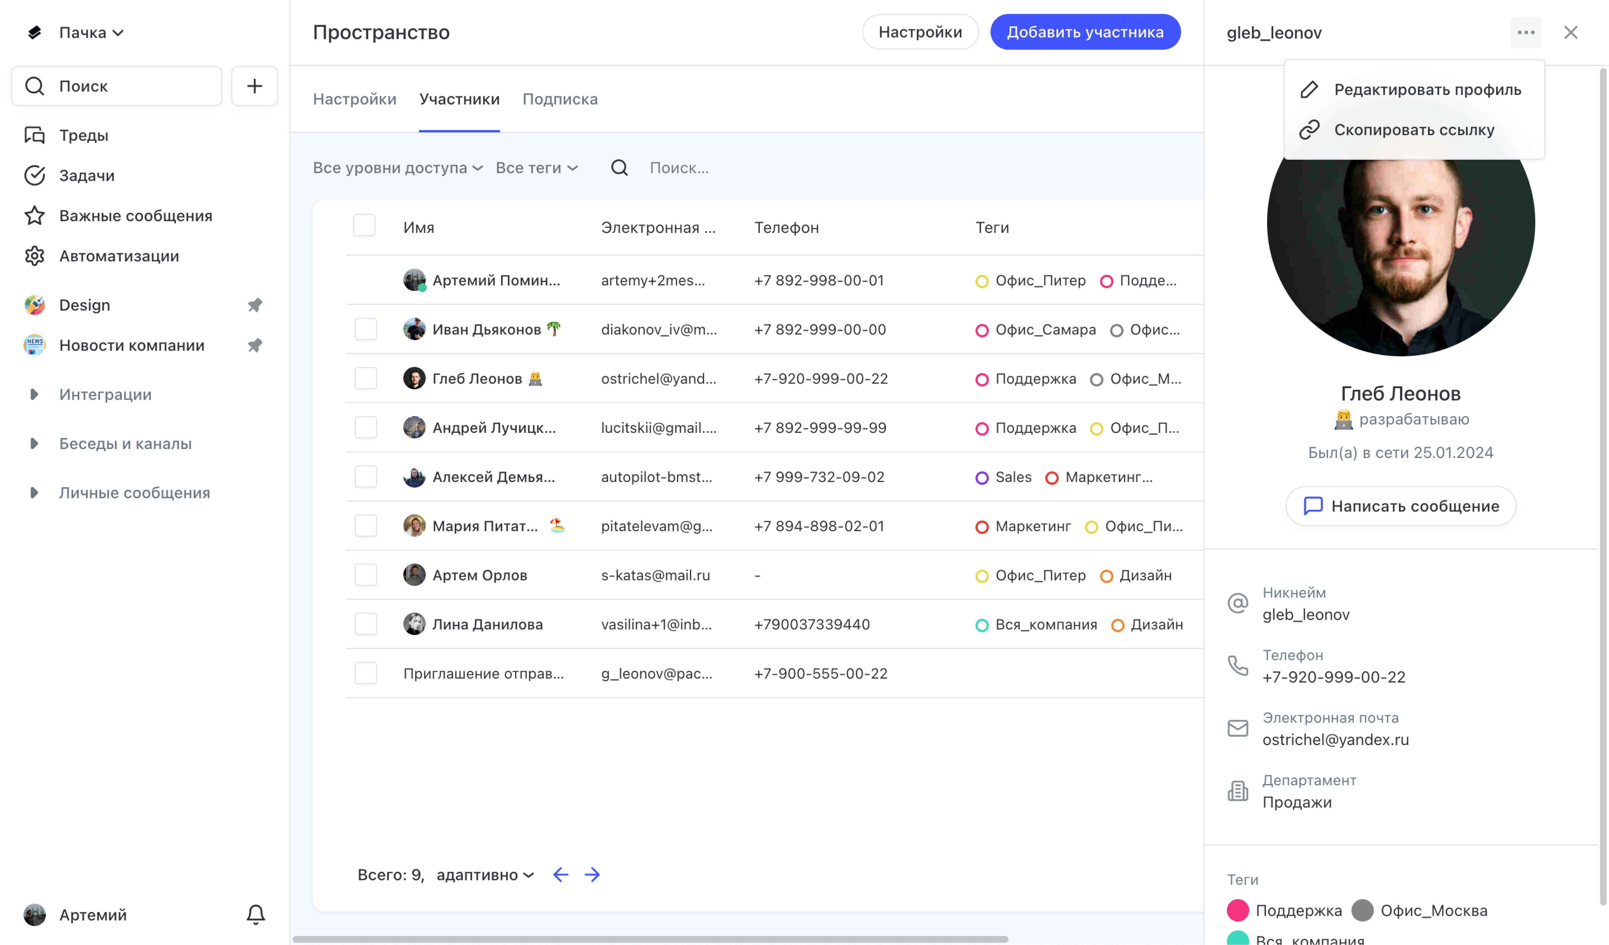This screenshot has width=1609, height=945.
Task: Click the @ nickname icon in the profile
Action: point(1238,603)
